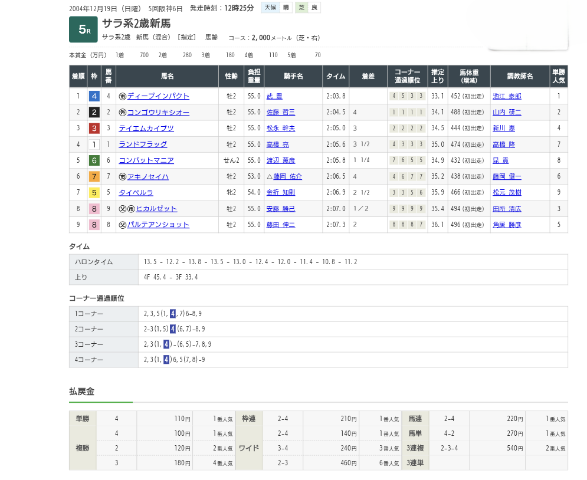The image size is (587, 480).
Task: Click the red frame 3 box
Action: coord(94,128)
